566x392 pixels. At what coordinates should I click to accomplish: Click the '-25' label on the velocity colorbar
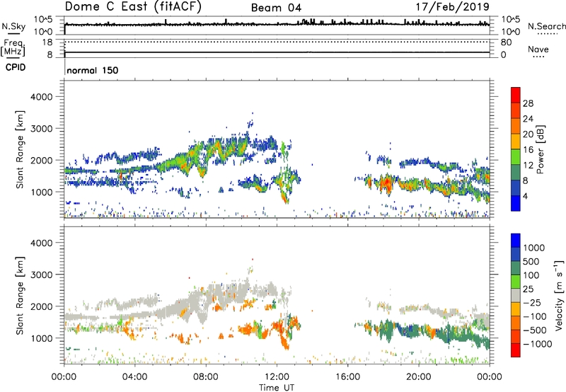pyautogui.click(x=533, y=303)
